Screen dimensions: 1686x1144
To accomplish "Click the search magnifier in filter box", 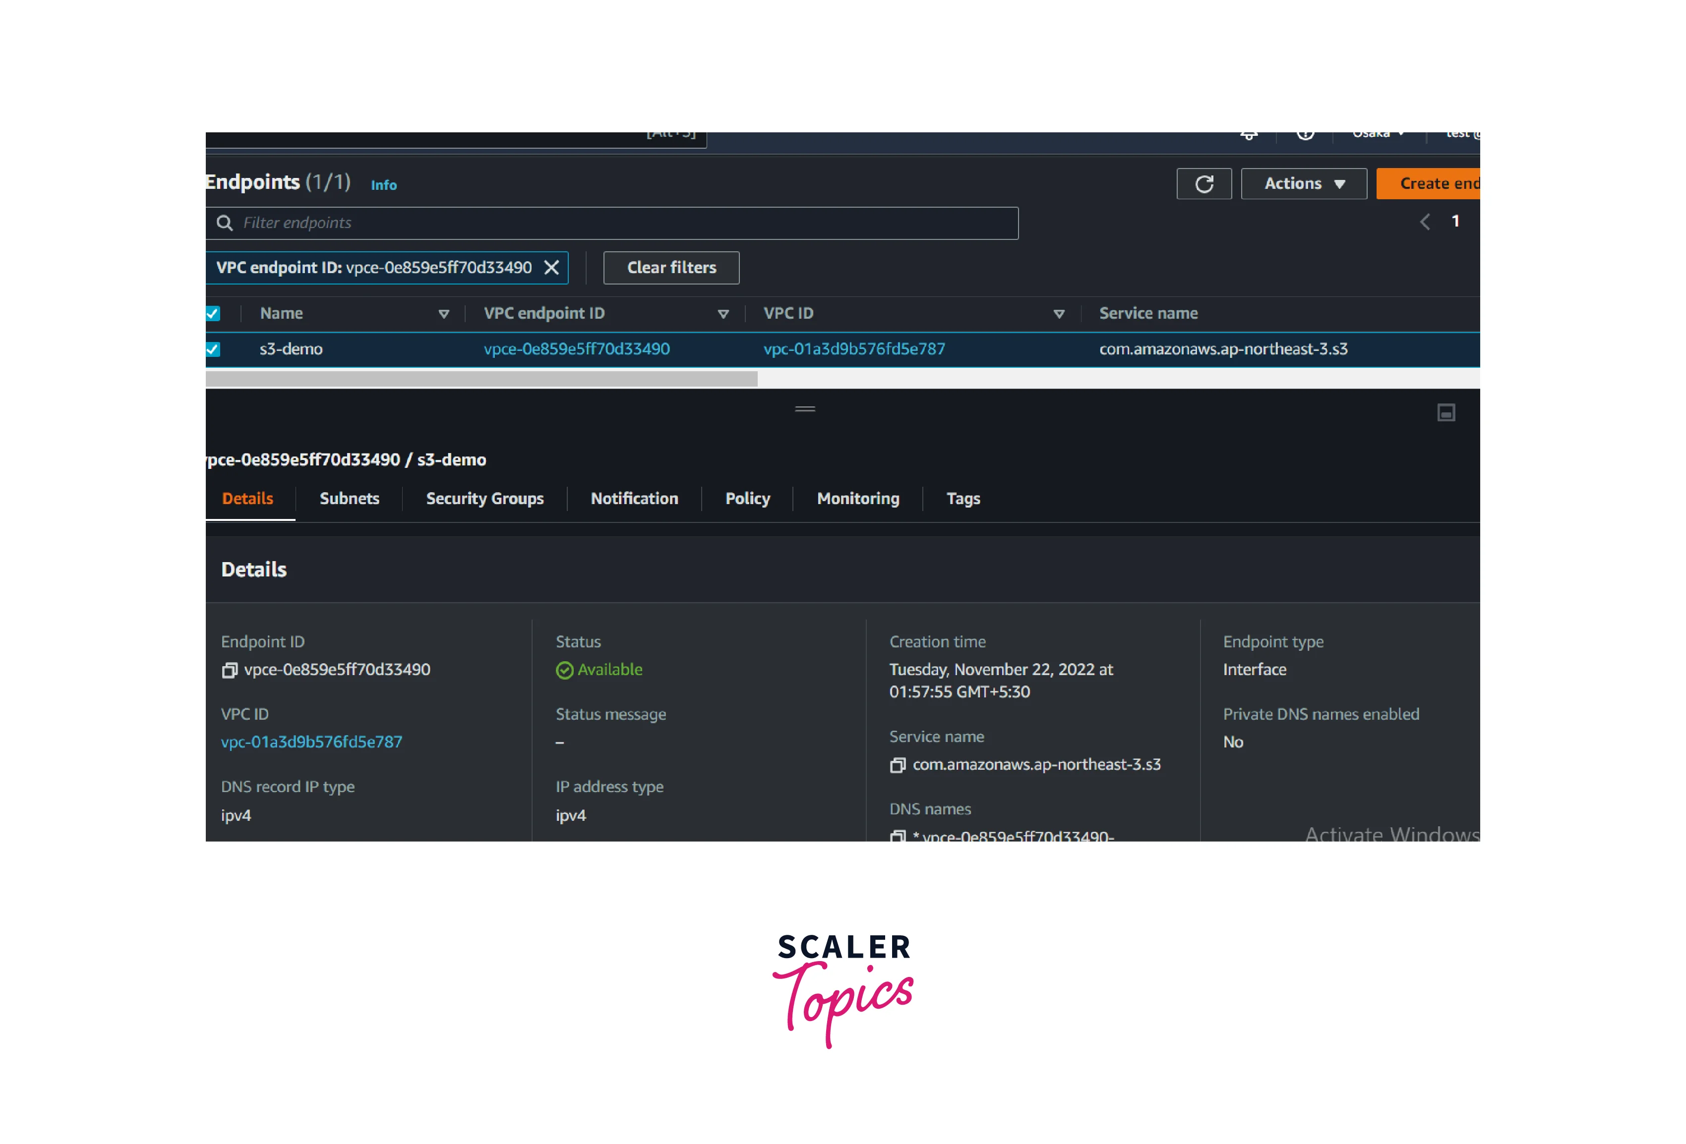I will [225, 223].
